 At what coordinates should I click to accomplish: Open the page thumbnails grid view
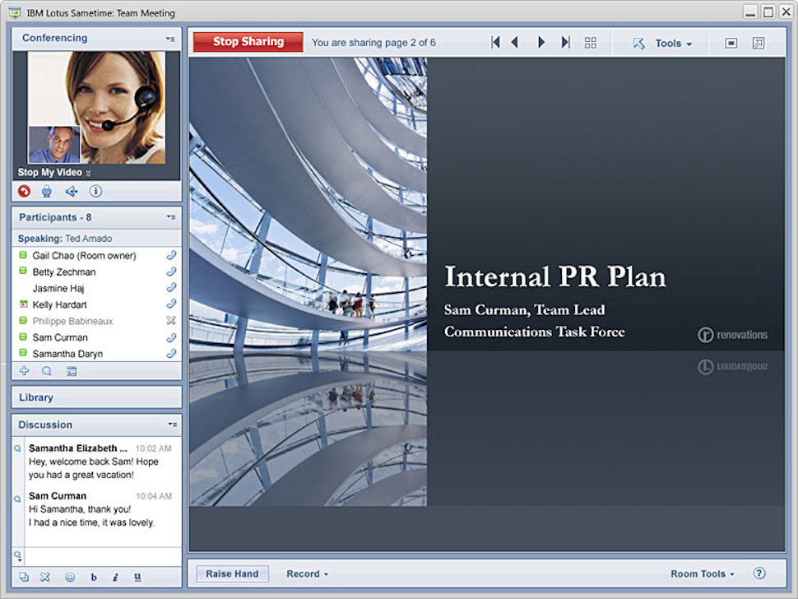point(591,43)
